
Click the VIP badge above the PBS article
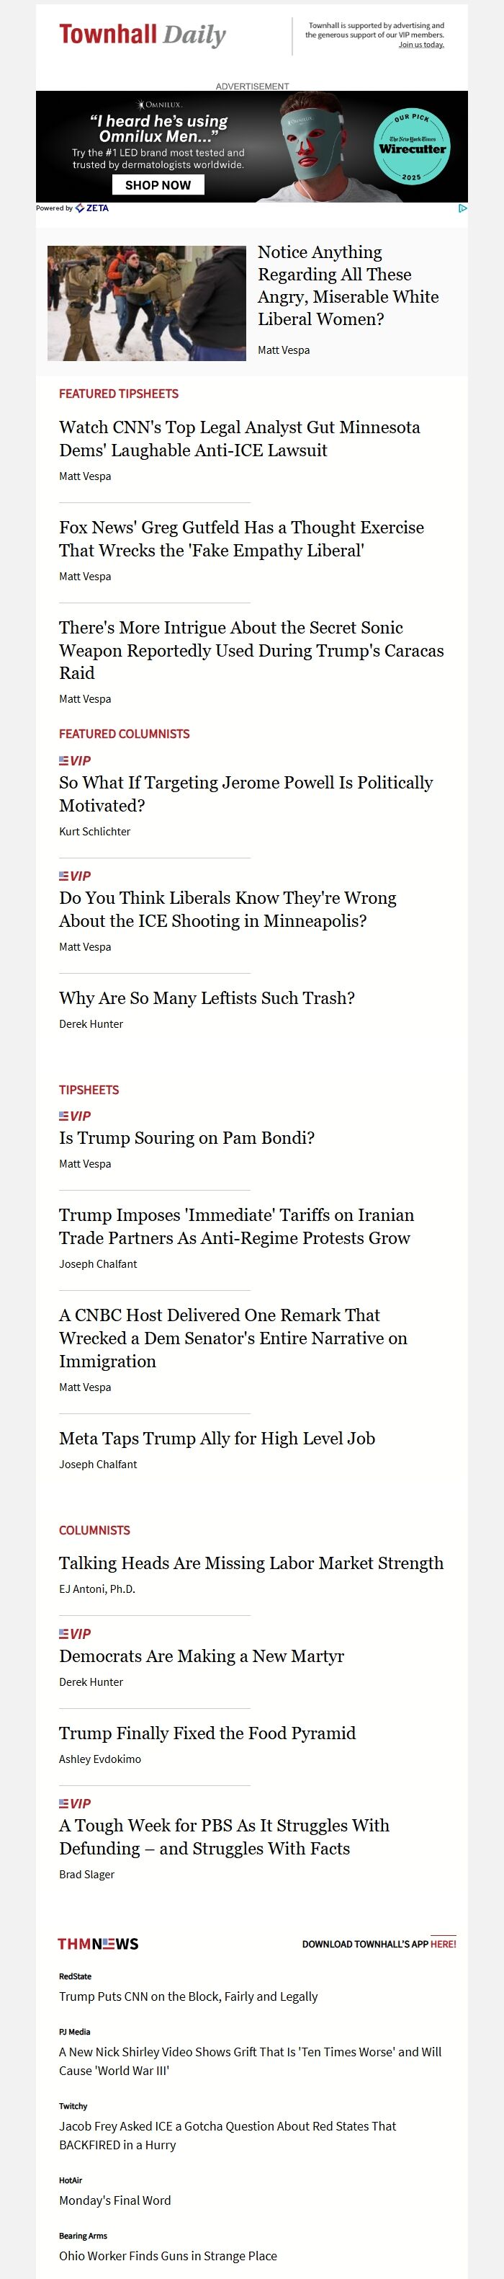75,1803
